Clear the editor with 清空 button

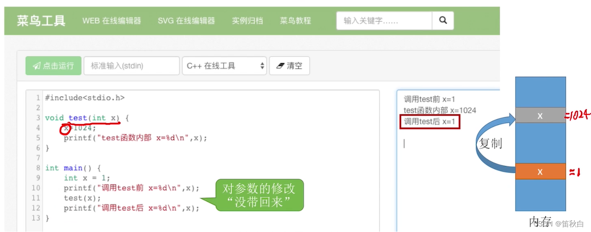click(x=289, y=66)
